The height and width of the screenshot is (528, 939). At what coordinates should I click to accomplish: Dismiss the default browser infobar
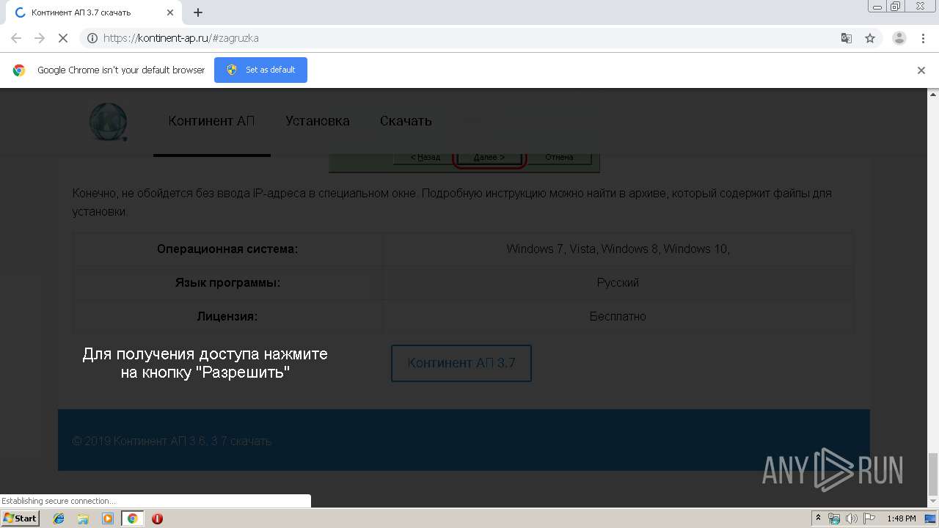(x=921, y=70)
